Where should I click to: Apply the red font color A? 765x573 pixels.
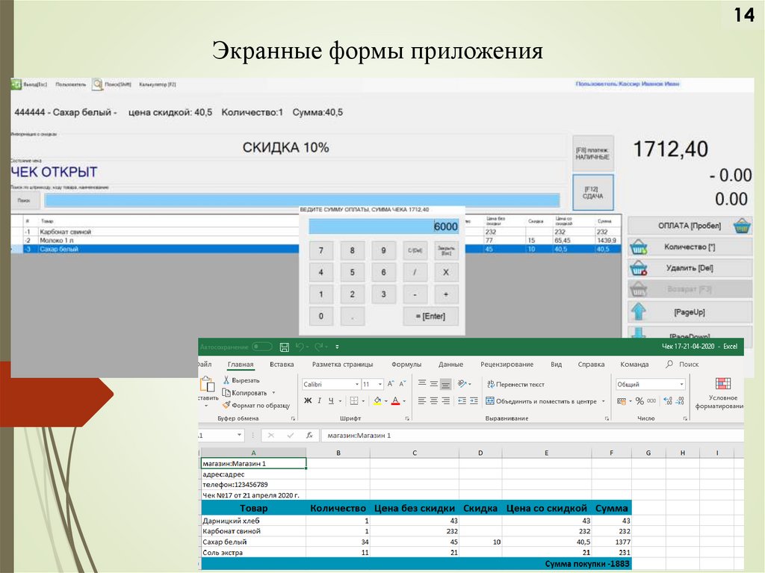[396, 400]
